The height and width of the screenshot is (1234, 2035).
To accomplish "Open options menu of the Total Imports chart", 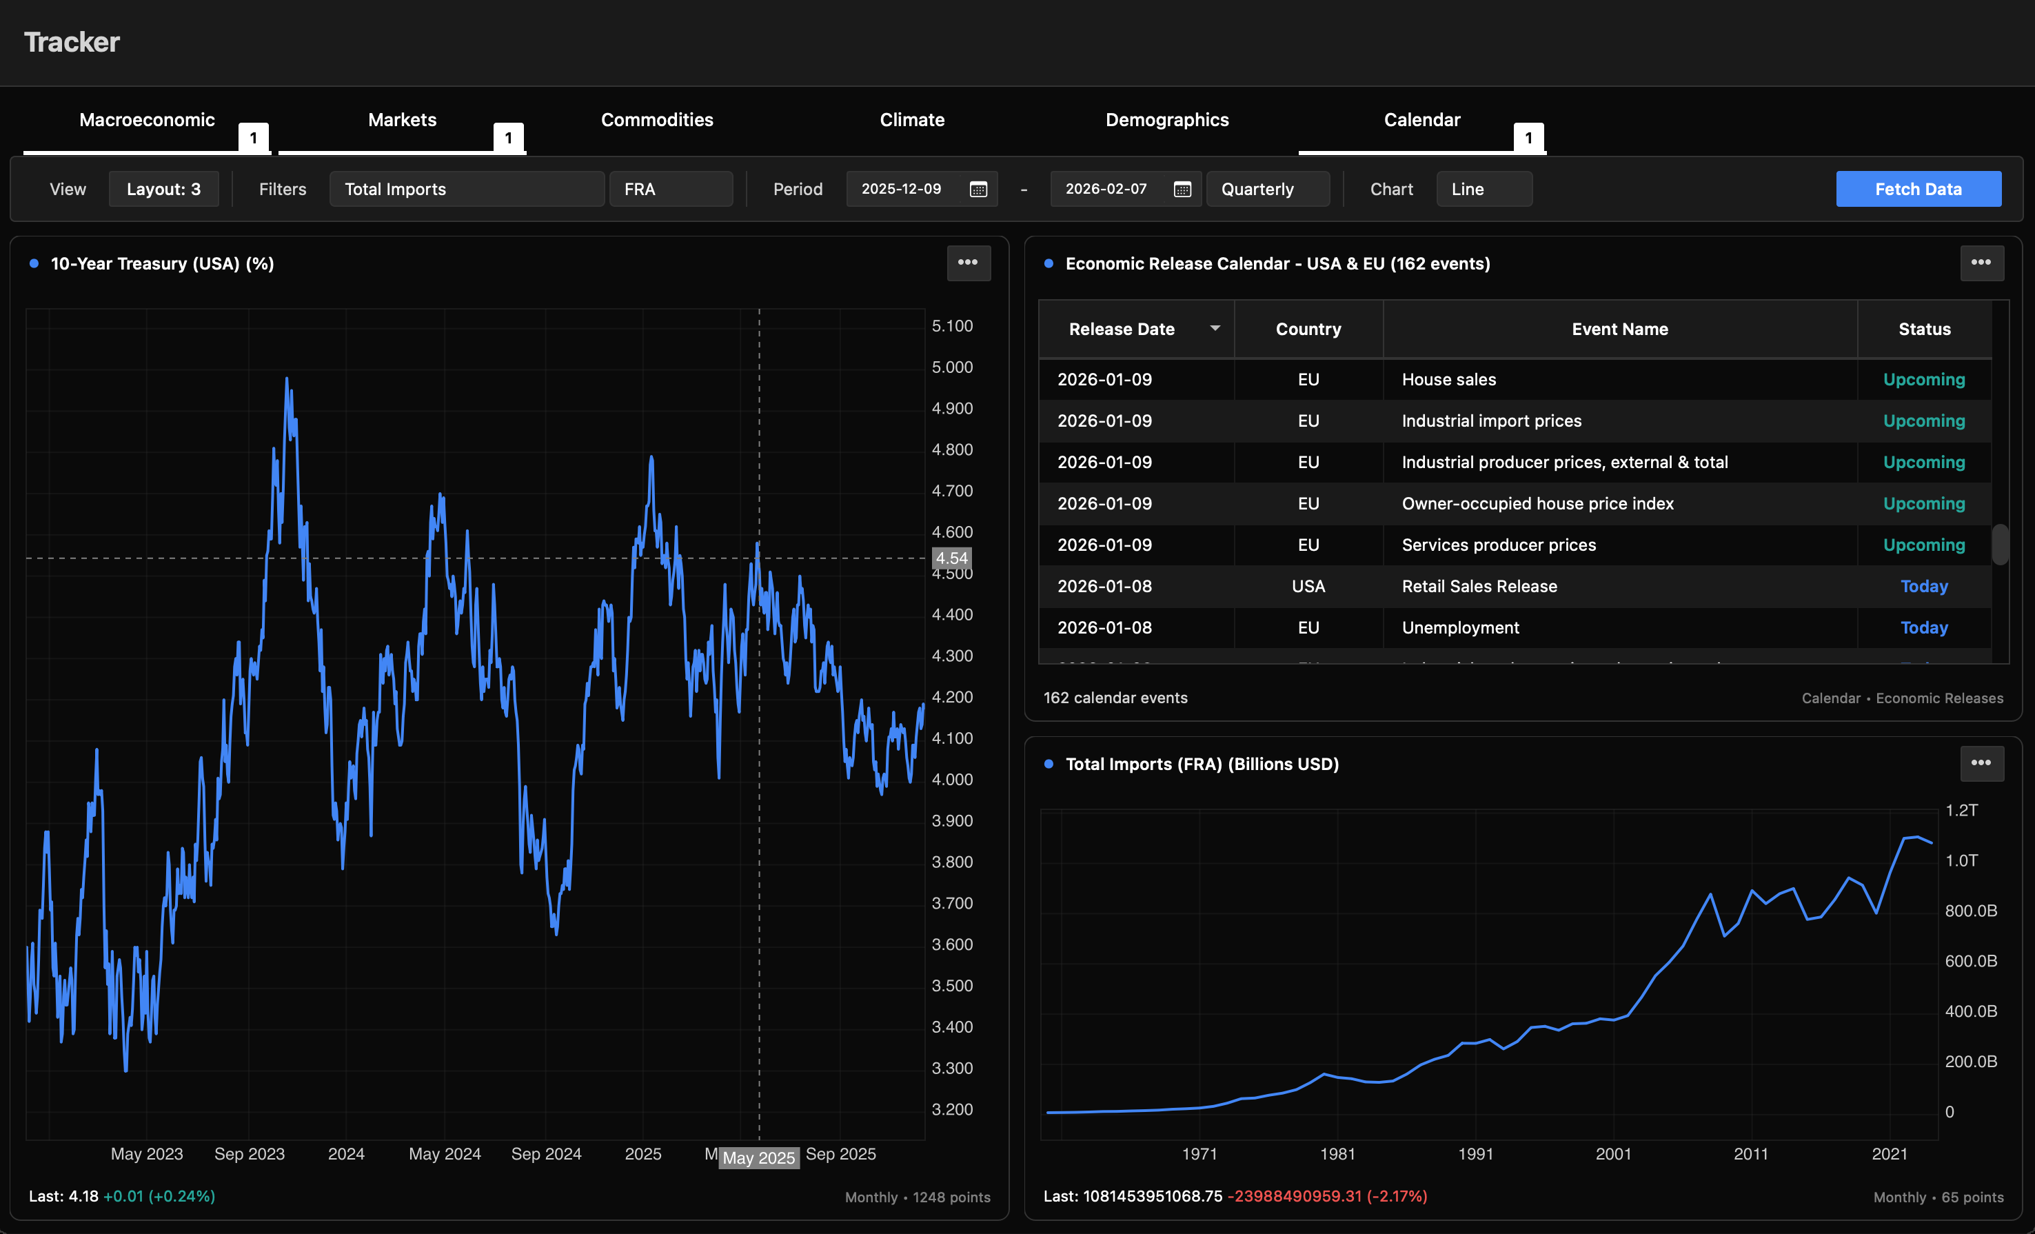I will coord(1982,763).
